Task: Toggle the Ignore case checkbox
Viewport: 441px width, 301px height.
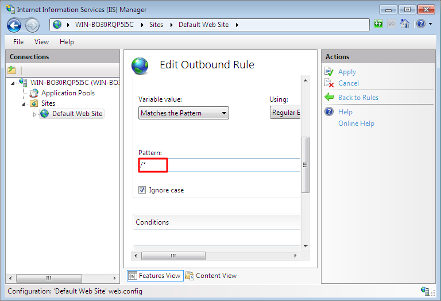Action: 142,190
